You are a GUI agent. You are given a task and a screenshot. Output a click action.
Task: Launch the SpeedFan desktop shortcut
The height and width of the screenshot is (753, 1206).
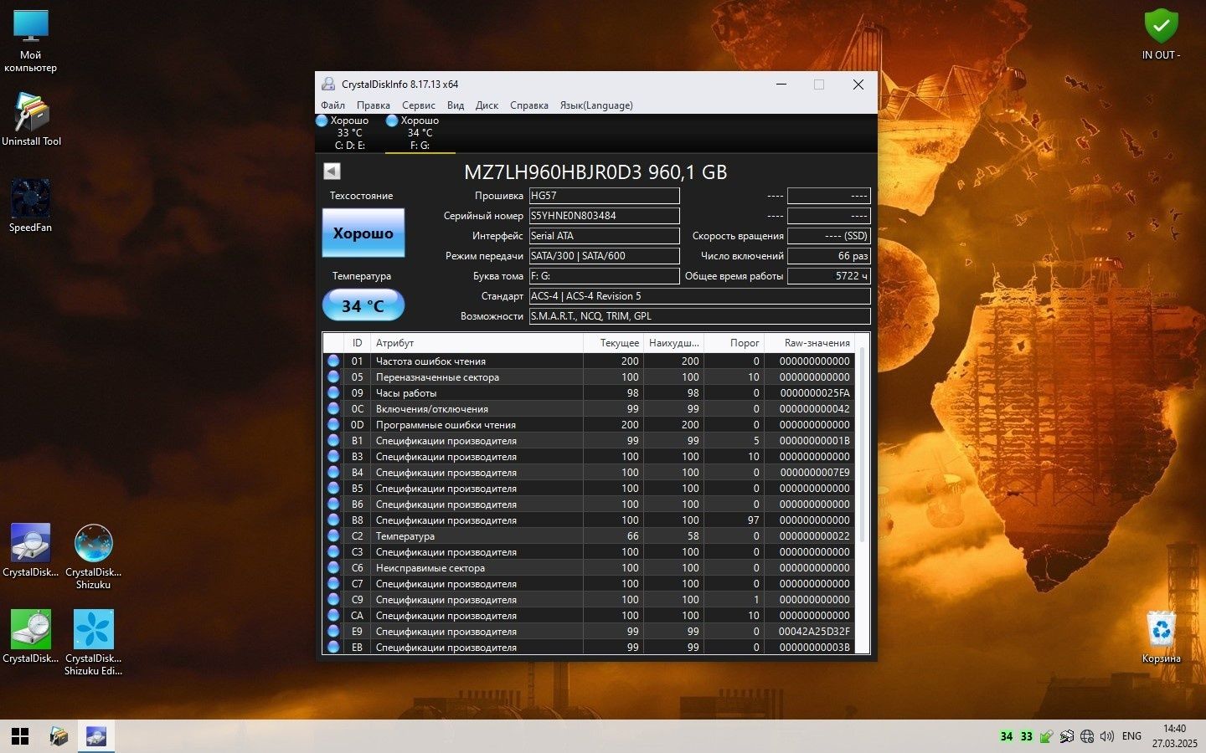[x=30, y=206]
